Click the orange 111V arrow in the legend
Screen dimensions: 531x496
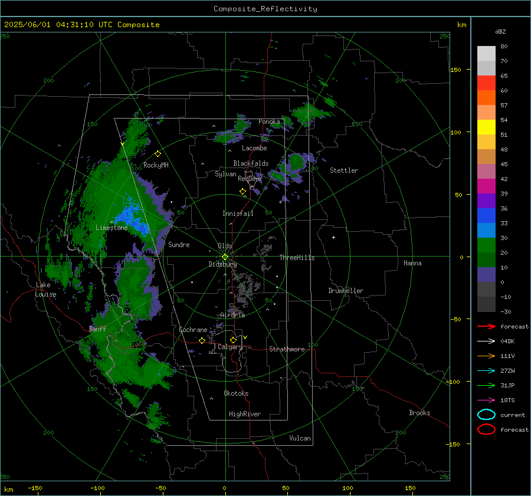[486, 356]
